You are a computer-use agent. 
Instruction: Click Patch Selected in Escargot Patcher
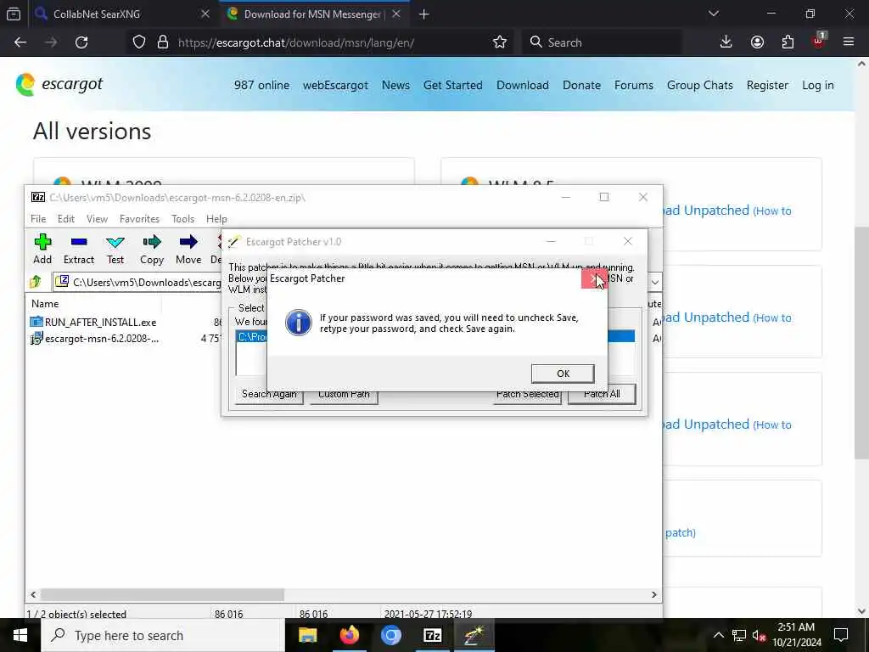tap(527, 396)
